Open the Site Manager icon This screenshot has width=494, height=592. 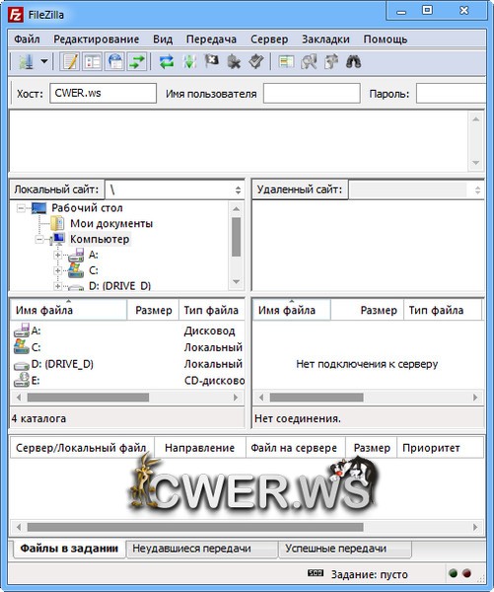tap(27, 61)
